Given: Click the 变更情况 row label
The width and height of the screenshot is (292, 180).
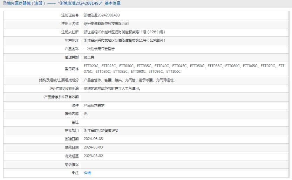Looking at the screenshot, I should (72, 164).
